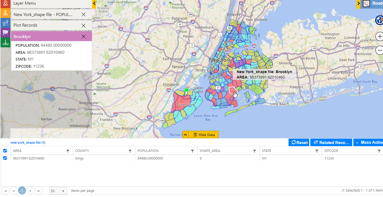Zoom out using the minus map button
The image size is (383, 197).
[x=379, y=50]
